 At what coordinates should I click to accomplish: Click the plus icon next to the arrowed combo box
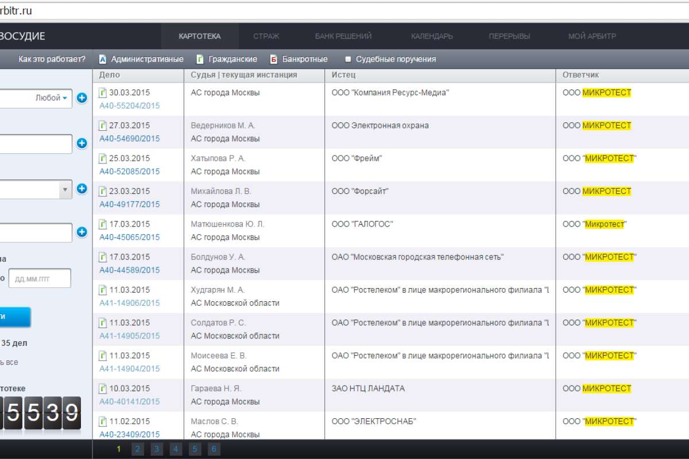tap(82, 188)
